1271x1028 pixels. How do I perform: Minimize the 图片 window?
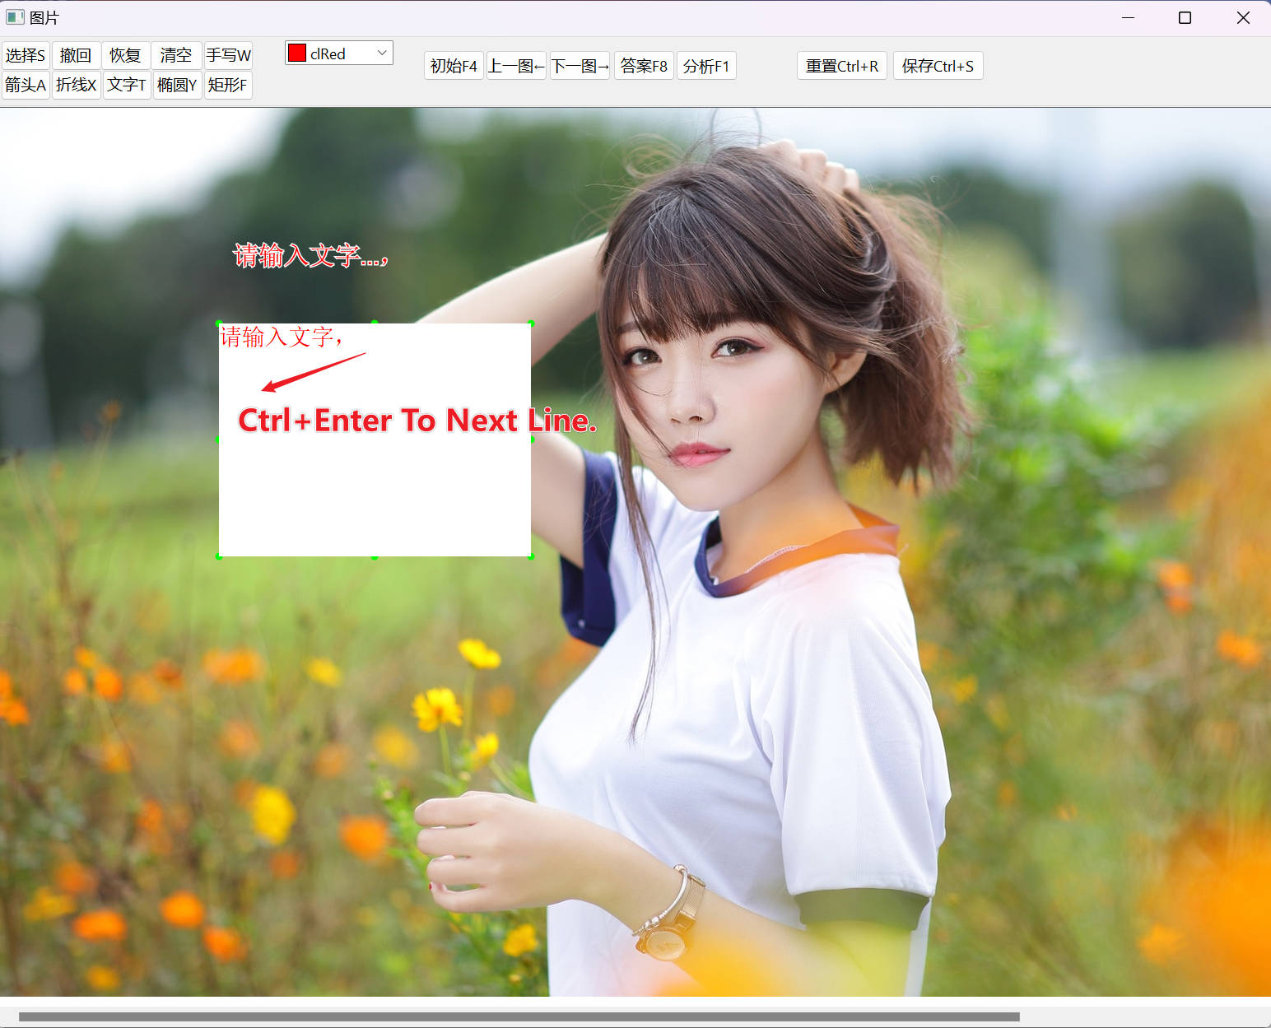click(x=1128, y=17)
